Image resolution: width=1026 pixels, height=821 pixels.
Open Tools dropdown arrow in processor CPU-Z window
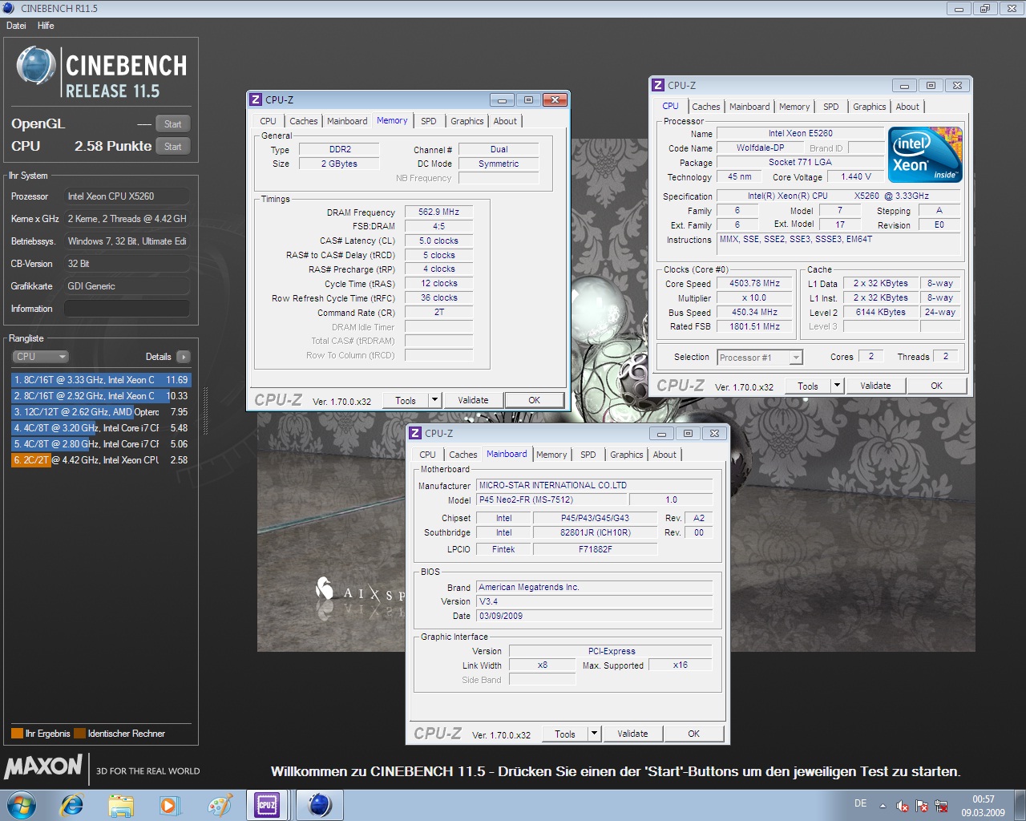click(x=837, y=386)
